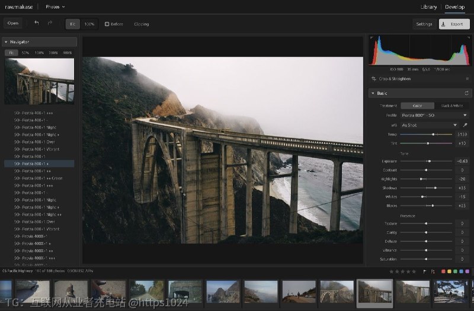Mark the photo as rejected with the flag-x icon
The image size is (474, 311).
[433, 271]
